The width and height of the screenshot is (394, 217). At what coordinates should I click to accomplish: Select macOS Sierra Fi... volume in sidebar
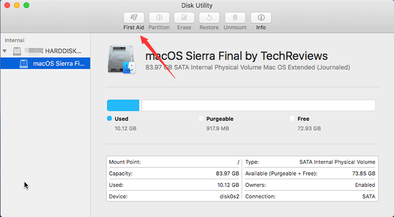[45, 63]
